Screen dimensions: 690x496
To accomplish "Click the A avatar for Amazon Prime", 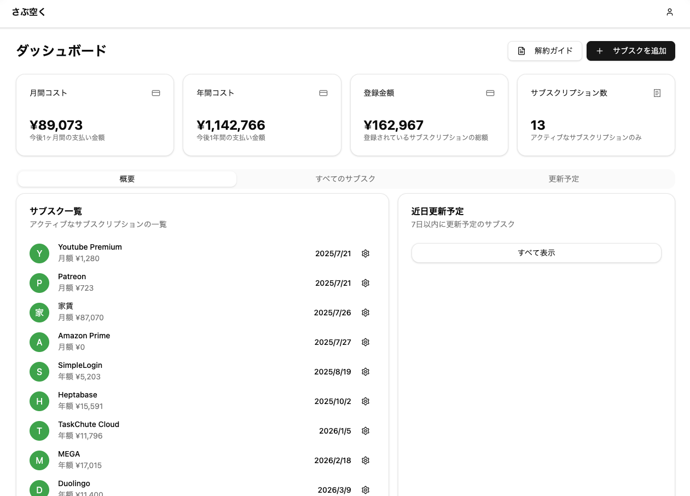I will click(x=39, y=342).
